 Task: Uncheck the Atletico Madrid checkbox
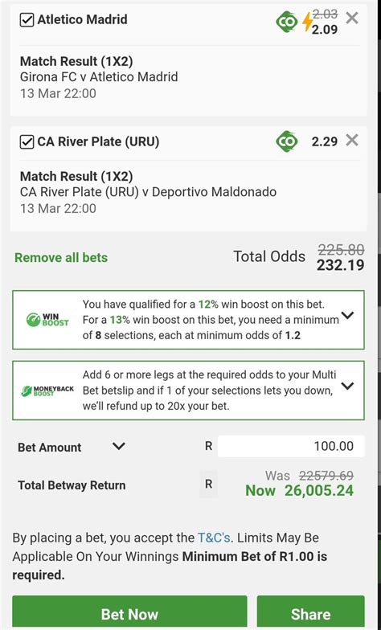point(27,19)
